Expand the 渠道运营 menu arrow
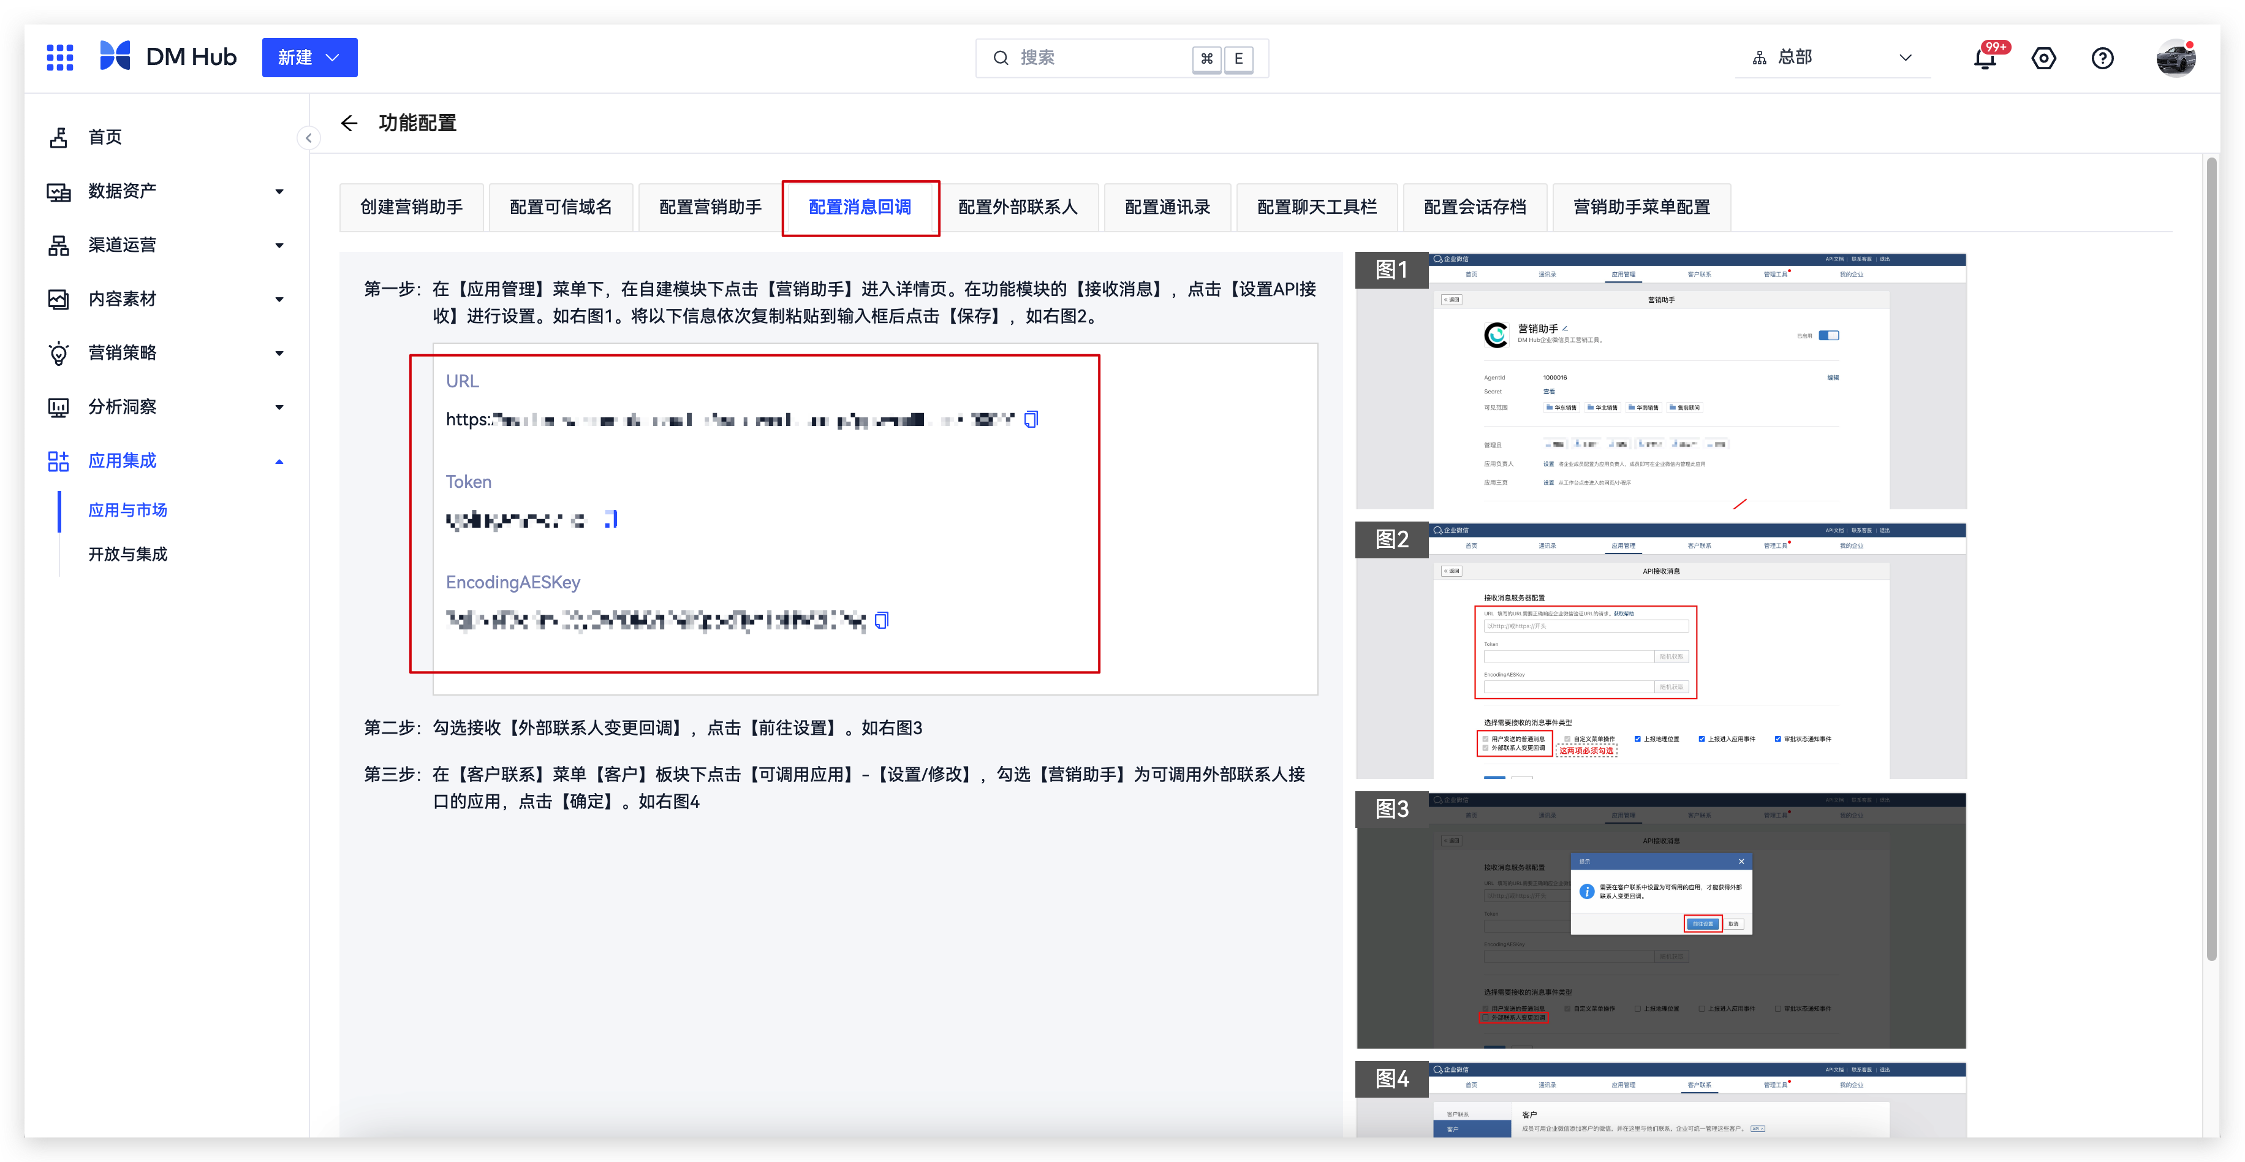 click(x=279, y=245)
